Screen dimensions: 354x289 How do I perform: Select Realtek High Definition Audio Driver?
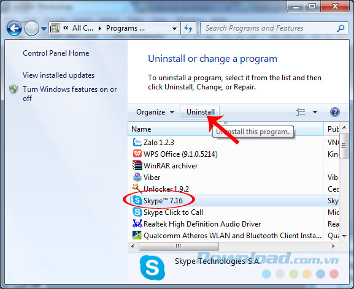click(x=202, y=224)
